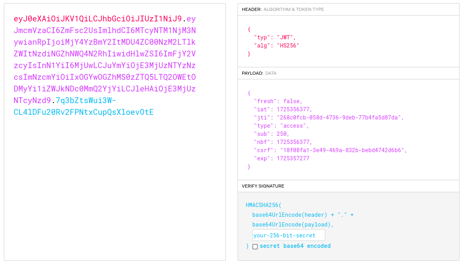Focus the your-256-bit-secret input field
Image resolution: width=472 pixels, height=265 pixels.
coord(289,235)
